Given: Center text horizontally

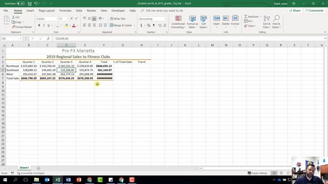Looking at the screenshot, I should click(89, 25).
